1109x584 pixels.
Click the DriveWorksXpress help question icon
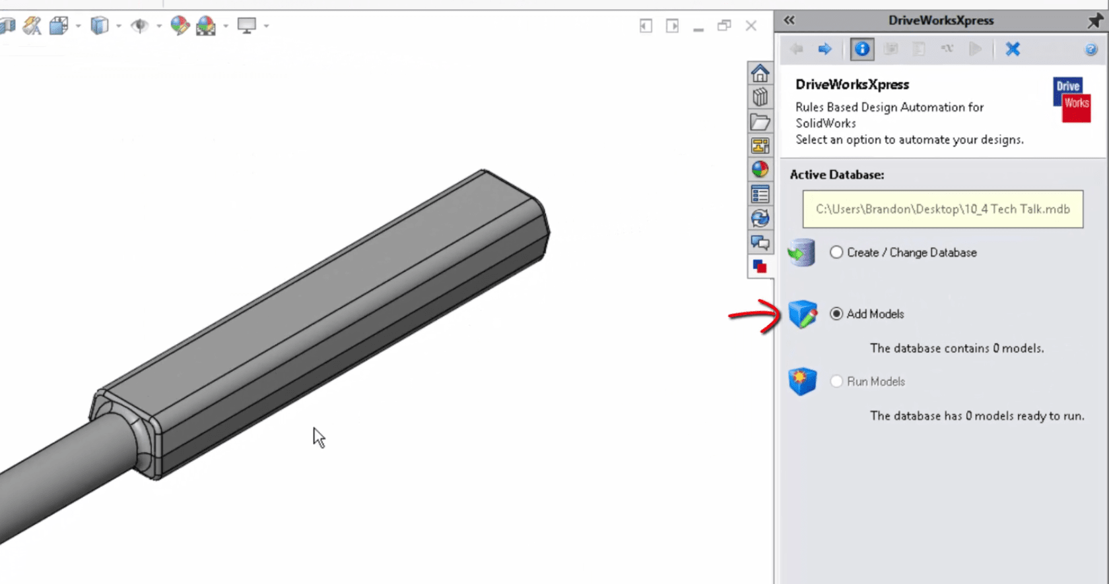(1091, 49)
